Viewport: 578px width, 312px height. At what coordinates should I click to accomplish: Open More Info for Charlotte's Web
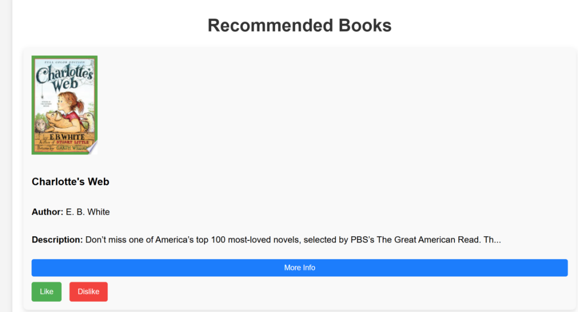coord(299,268)
